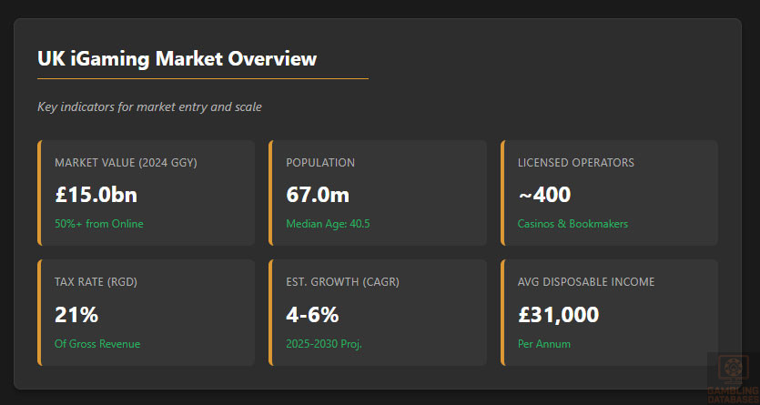Select the Market Value (2024 GGY) label
Screen dimensions: 760x405
click(126, 163)
